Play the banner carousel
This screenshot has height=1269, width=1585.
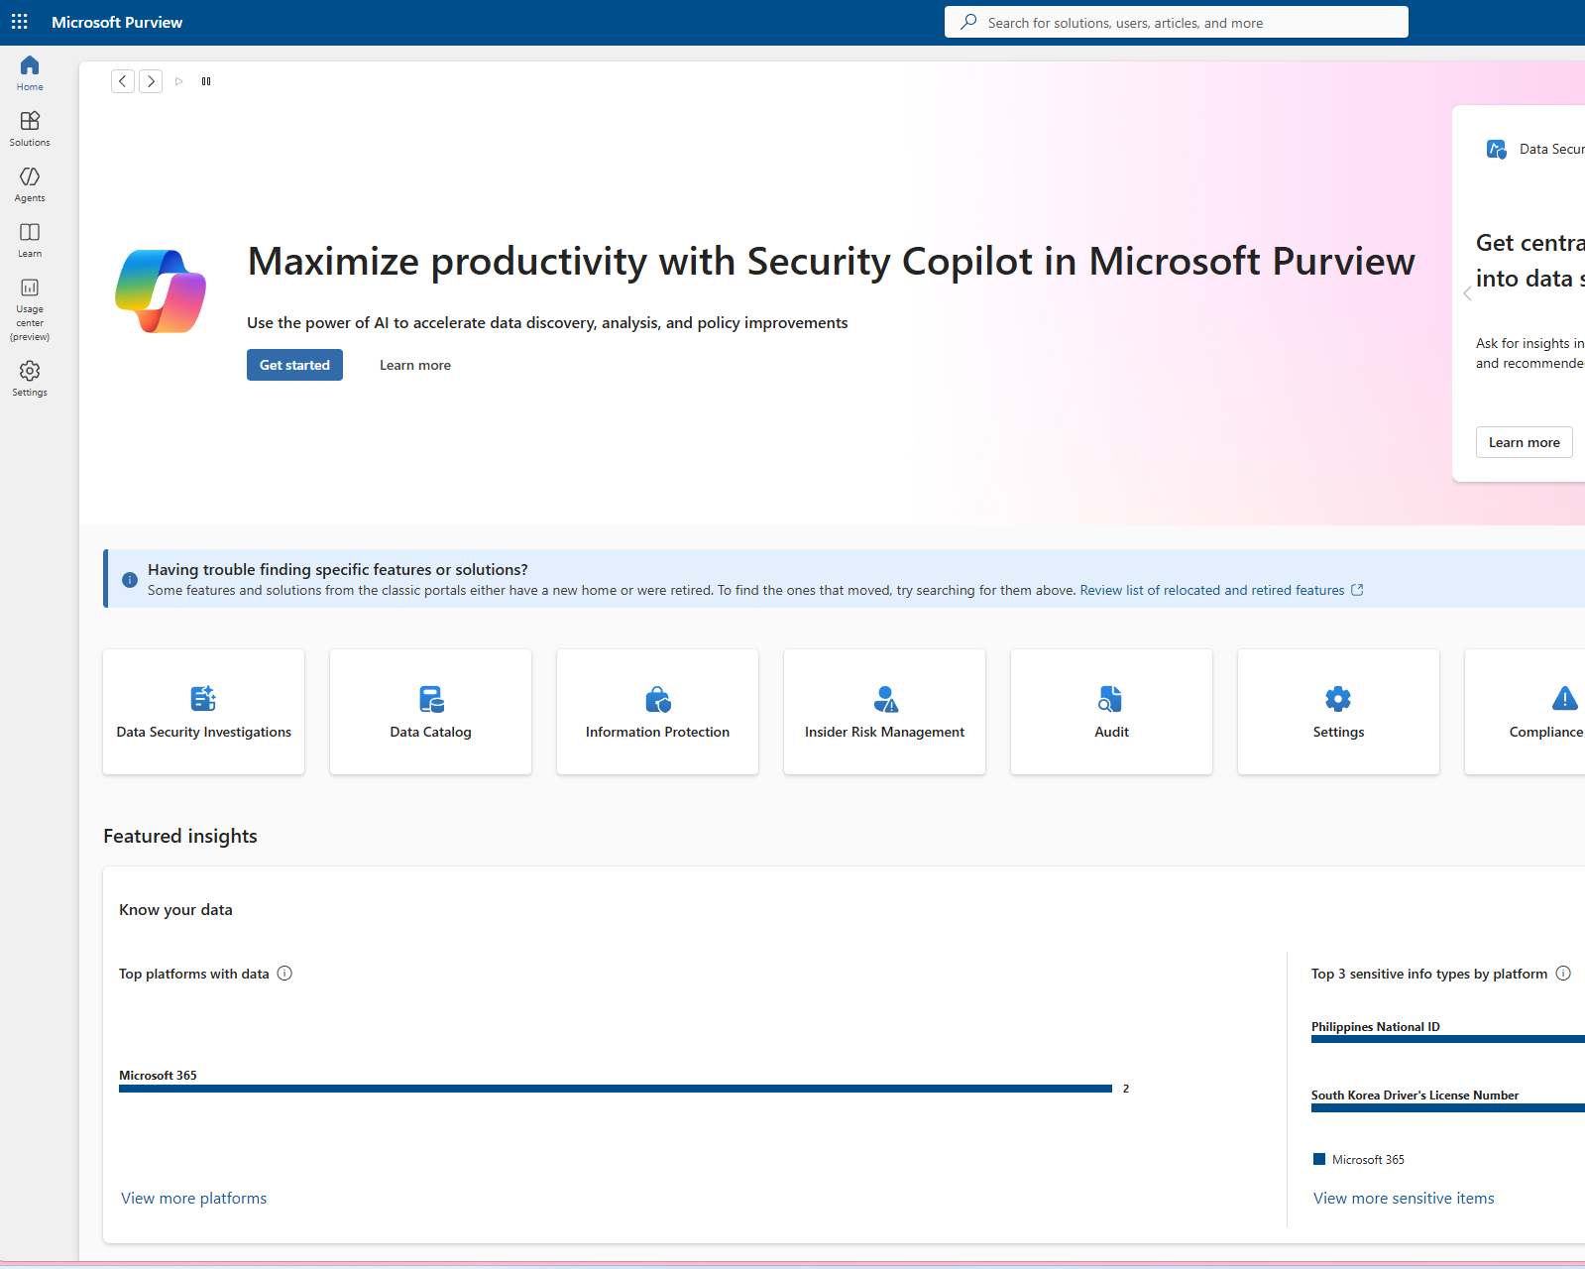click(x=178, y=81)
